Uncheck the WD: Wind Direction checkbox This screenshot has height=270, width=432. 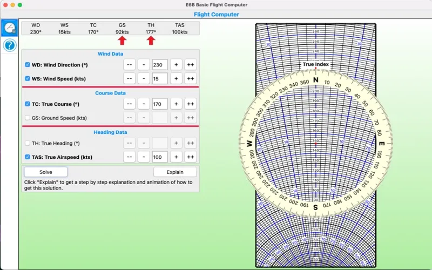[28, 65]
